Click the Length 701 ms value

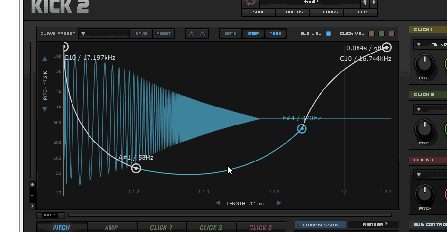[x=256, y=203]
